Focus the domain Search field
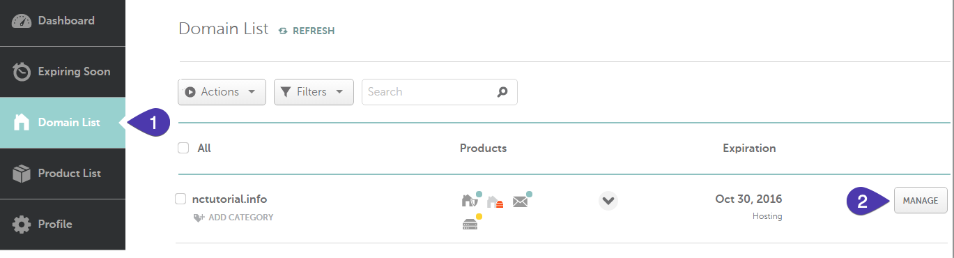Image resolution: width=954 pixels, height=258 pixels. click(x=439, y=91)
